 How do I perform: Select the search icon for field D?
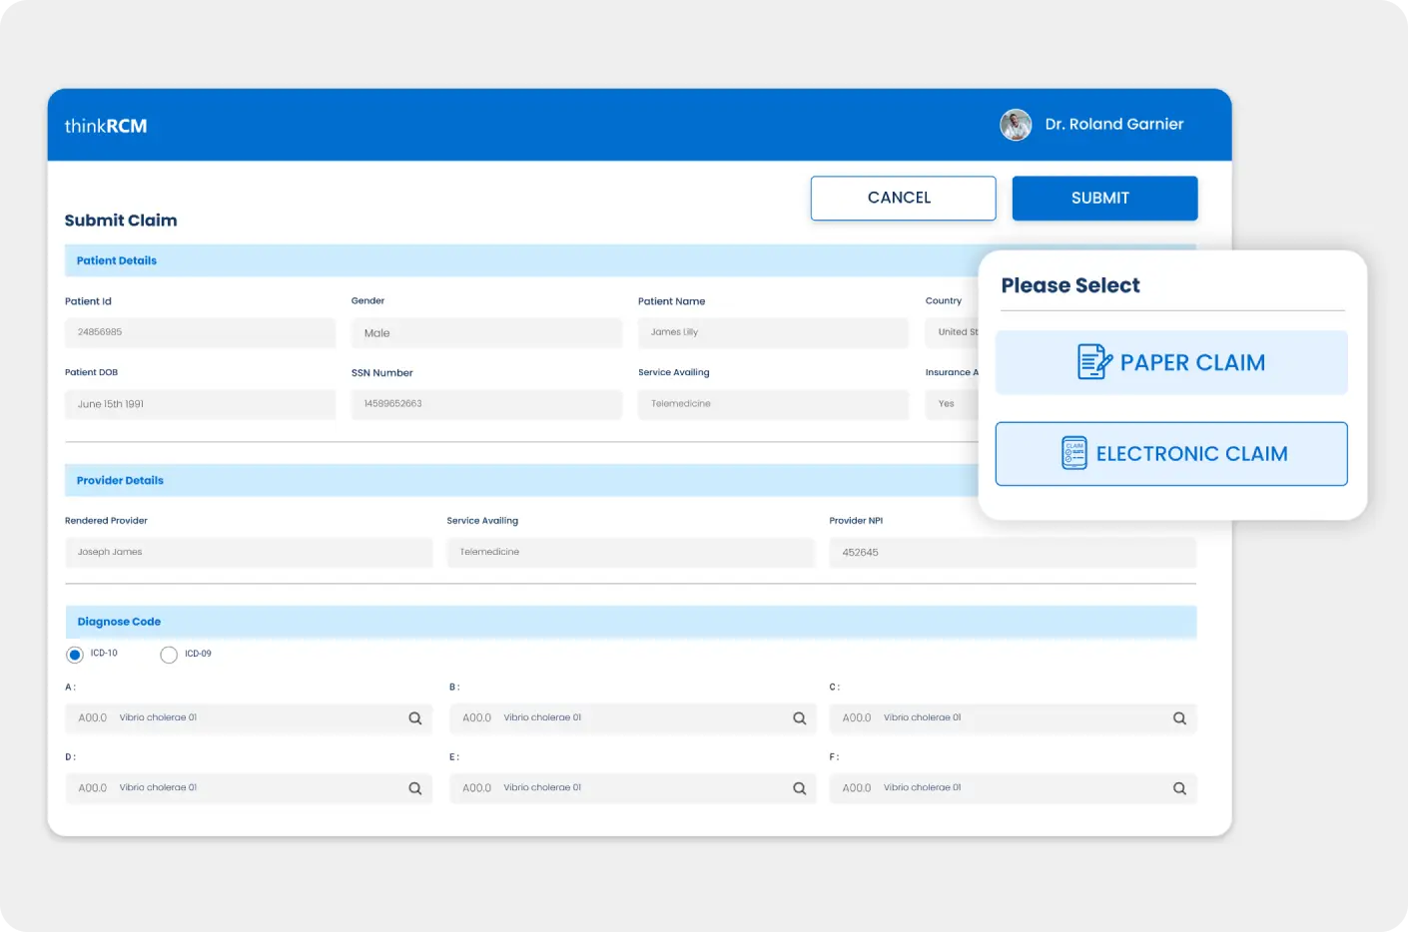[x=414, y=787]
